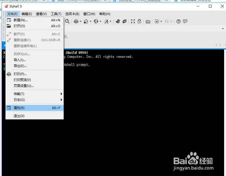The height and width of the screenshot is (176, 226).
Task: Expand the 传输(T) submenu
Action: [x=35, y=94]
